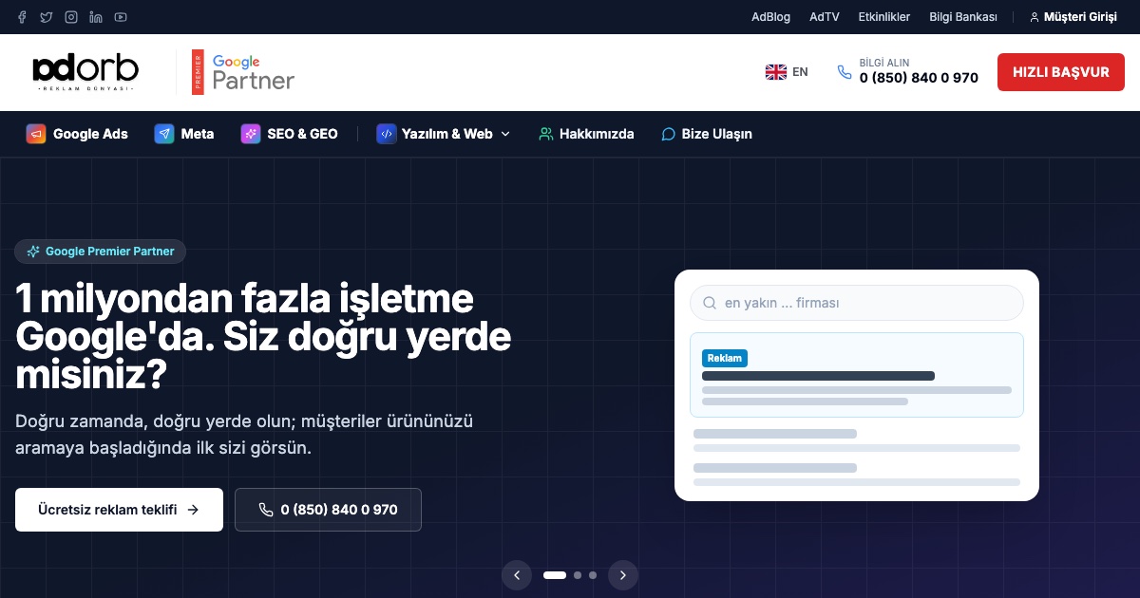Open the Etkinlikler menu item

pos(884,17)
